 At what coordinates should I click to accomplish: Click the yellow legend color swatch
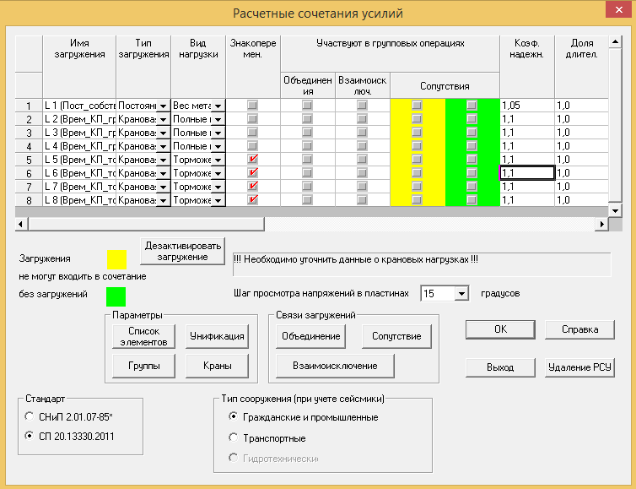pos(116,259)
